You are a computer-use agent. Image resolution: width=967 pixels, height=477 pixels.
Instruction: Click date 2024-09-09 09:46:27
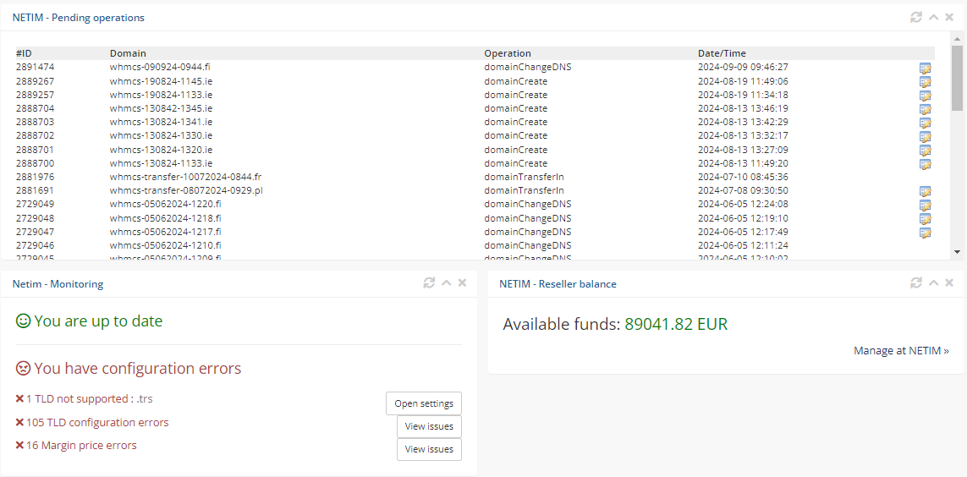743,67
